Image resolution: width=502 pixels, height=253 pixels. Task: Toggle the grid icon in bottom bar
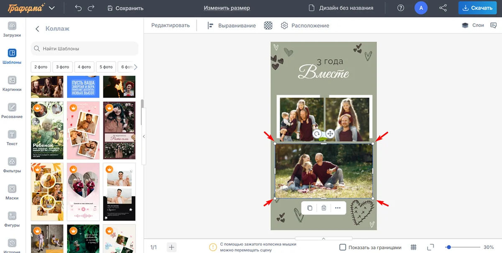(x=413, y=247)
